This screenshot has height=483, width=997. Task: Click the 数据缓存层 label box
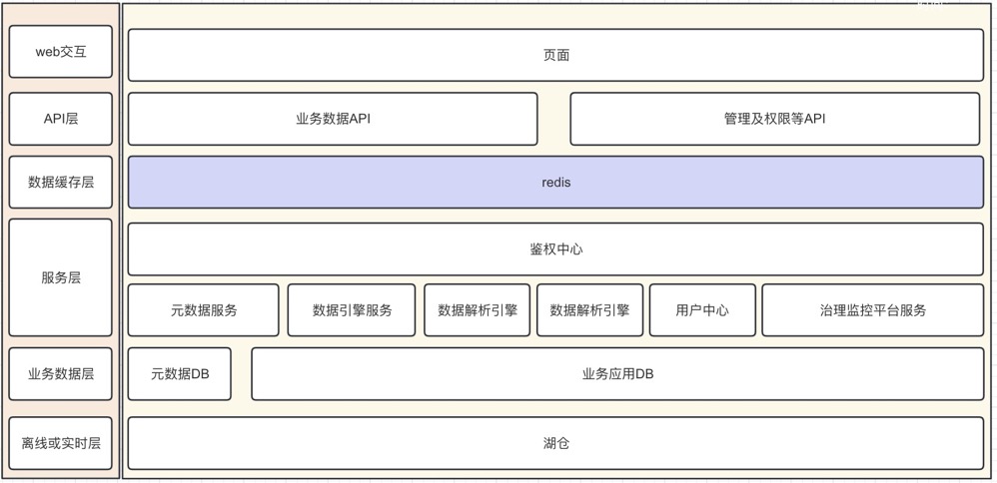(x=61, y=183)
